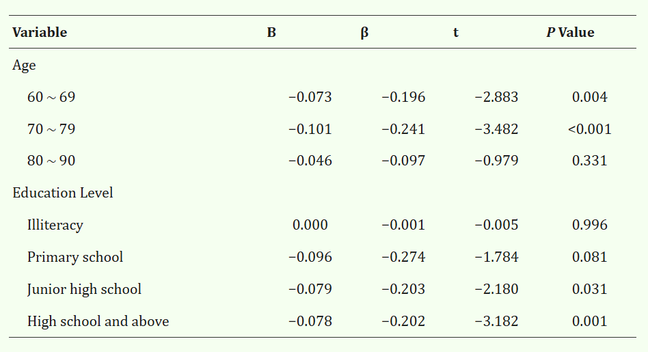
Task: Click the 0.000 B value cell
Action: tap(310, 225)
